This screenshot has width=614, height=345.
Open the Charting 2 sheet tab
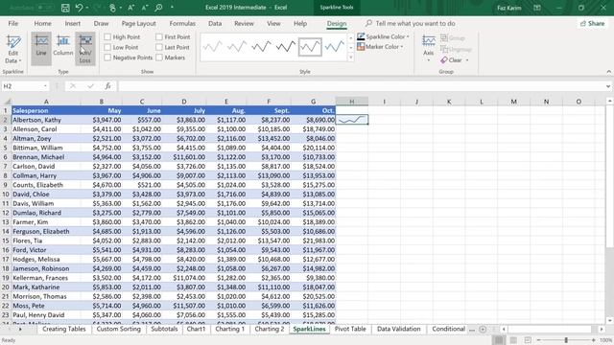click(270, 329)
